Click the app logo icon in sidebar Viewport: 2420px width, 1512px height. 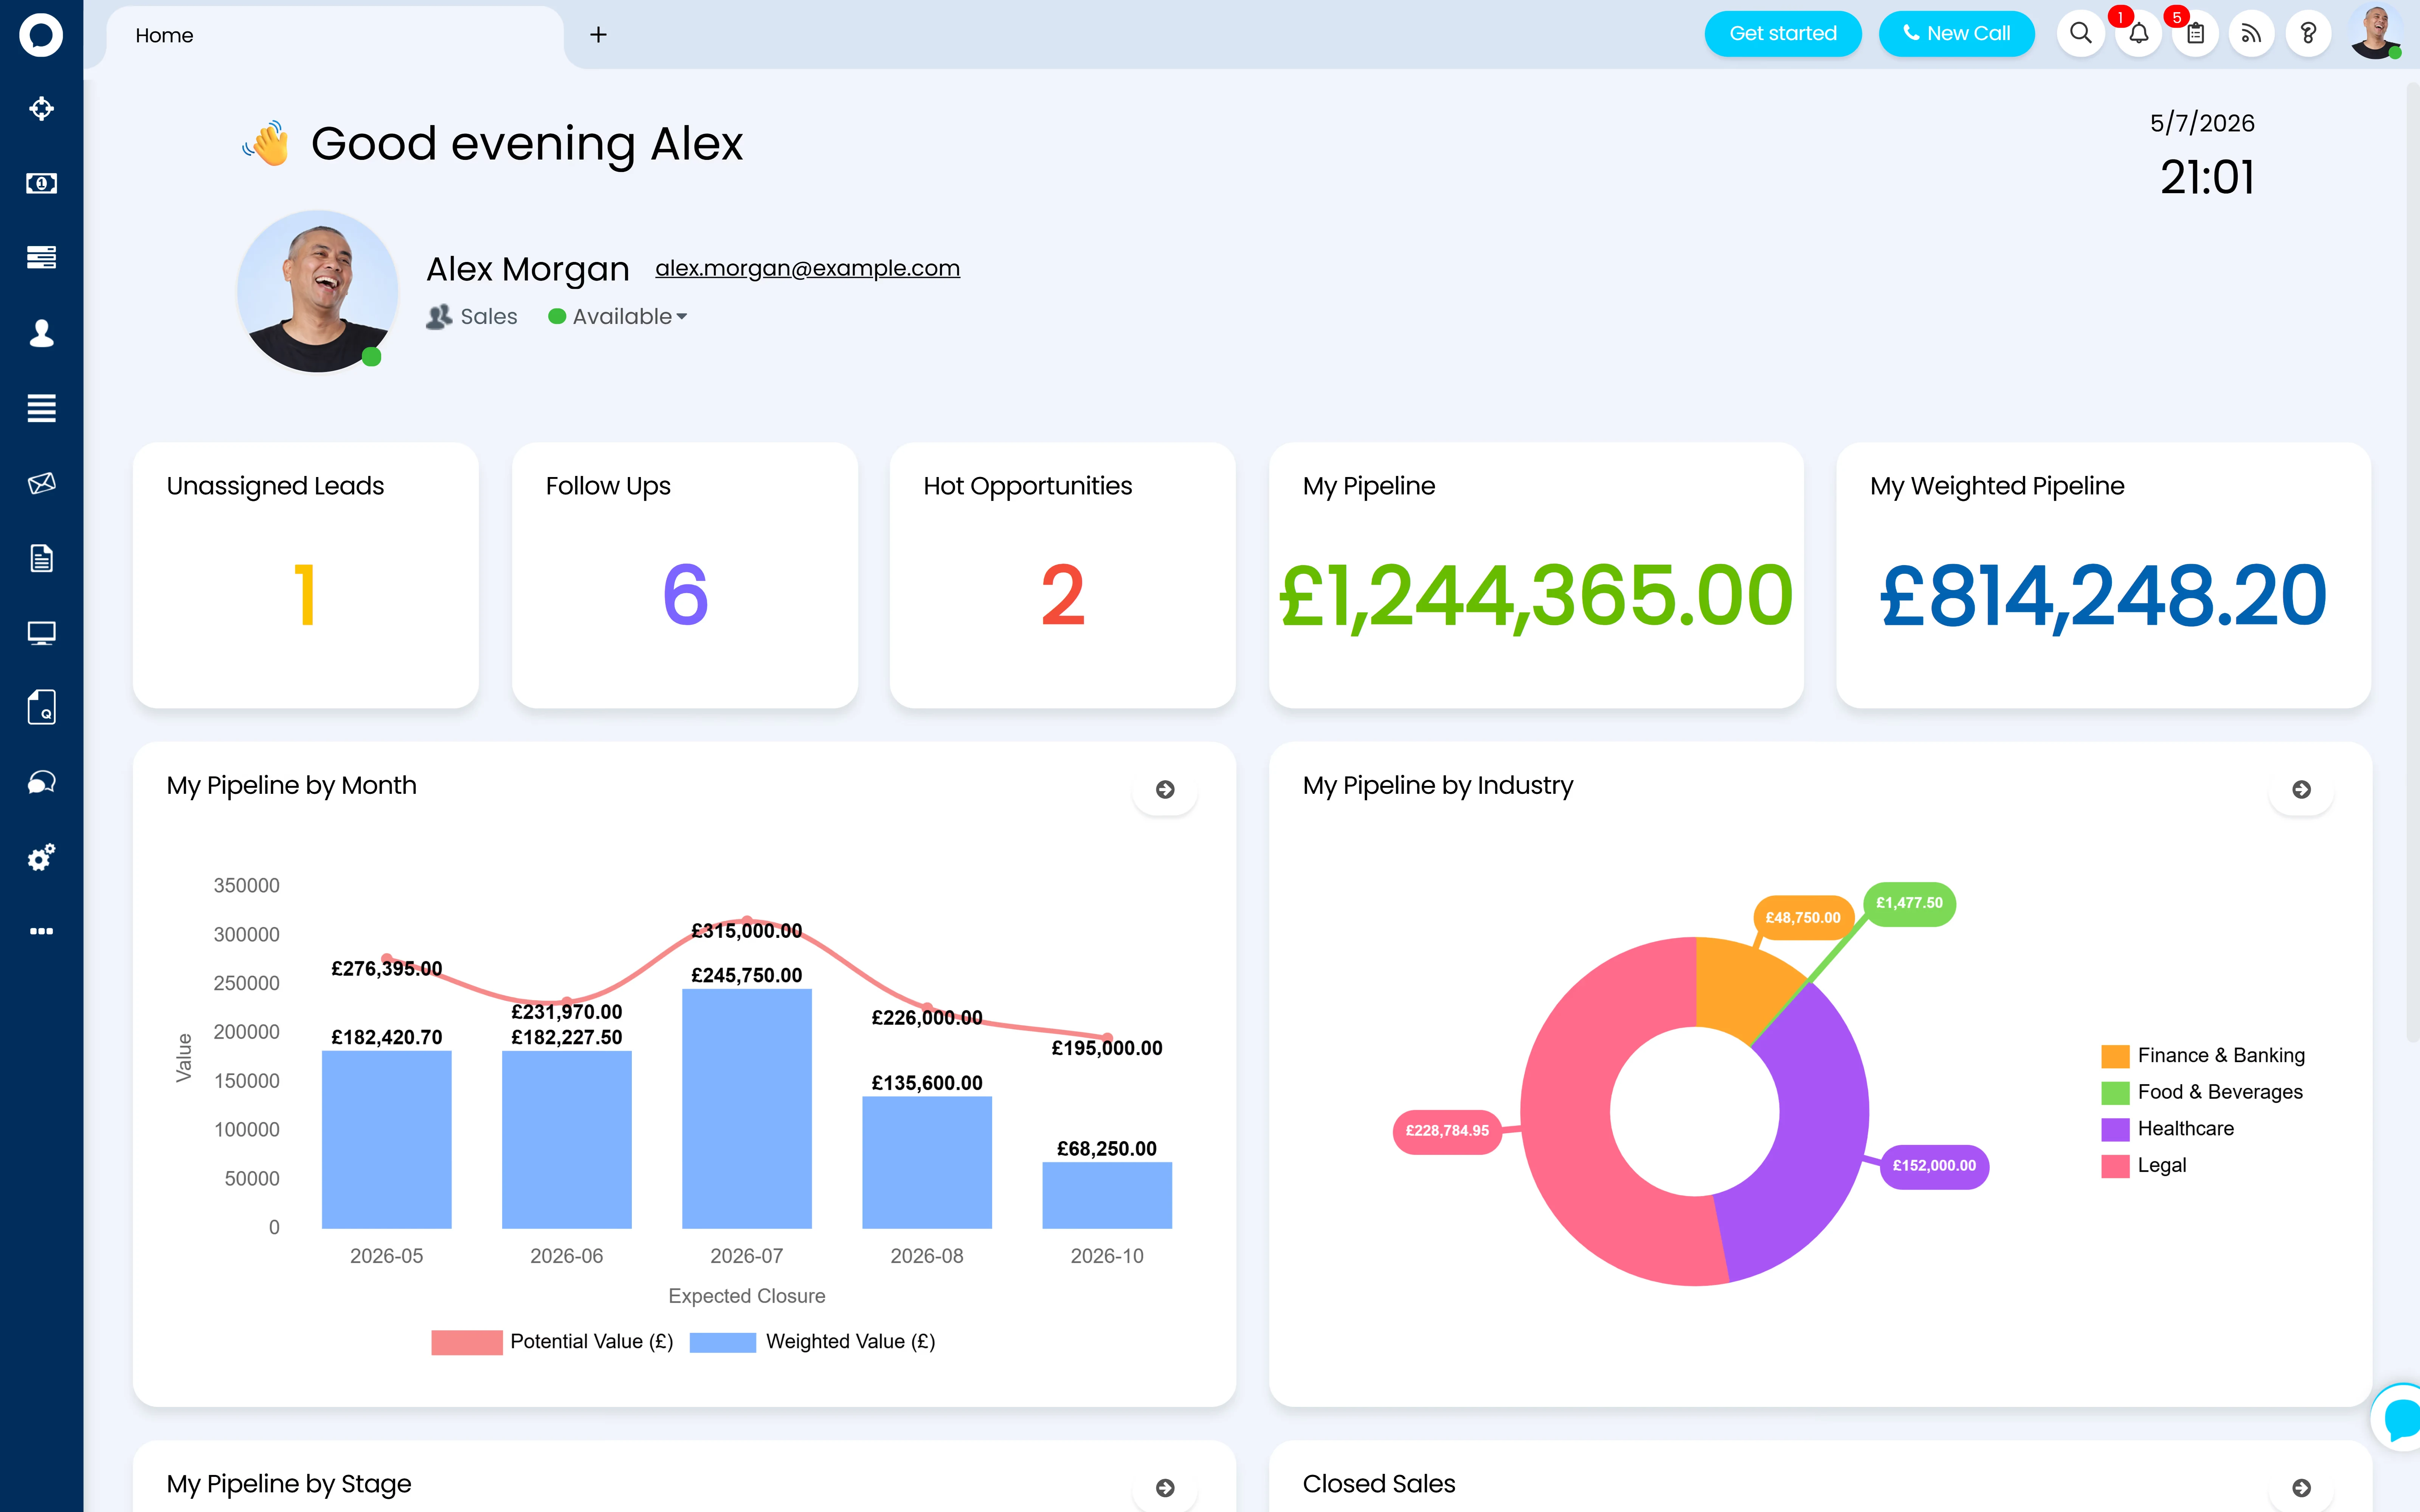41,36
